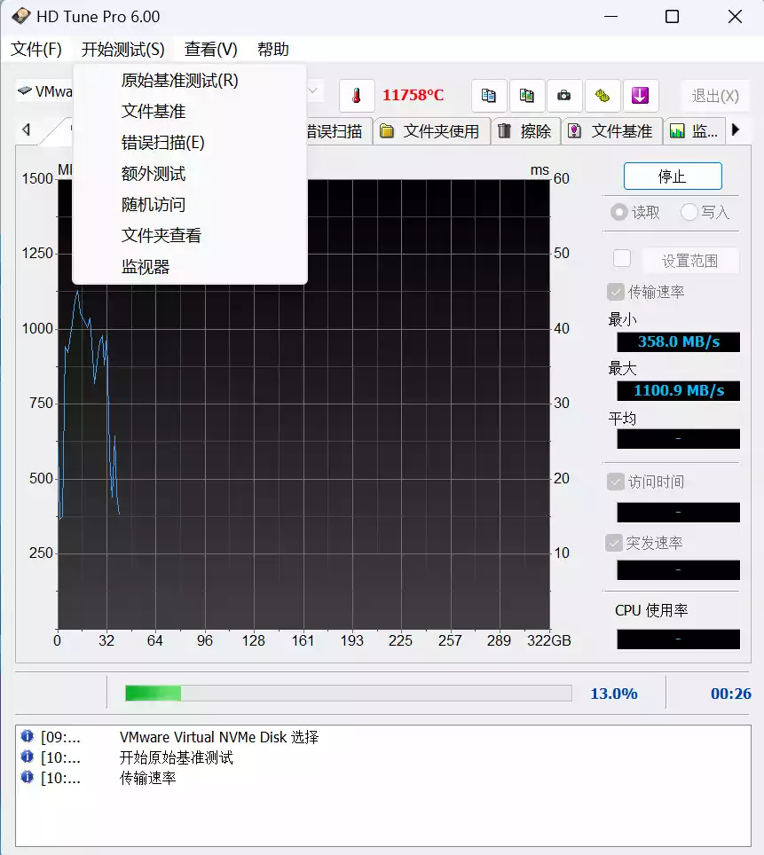Click the red thermometer temperature icon
This screenshot has width=764, height=855.
pyautogui.click(x=358, y=95)
